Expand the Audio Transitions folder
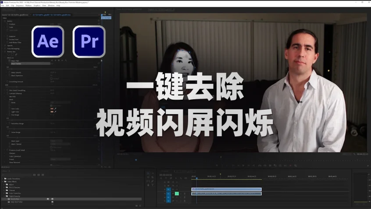 (x=3, y=179)
